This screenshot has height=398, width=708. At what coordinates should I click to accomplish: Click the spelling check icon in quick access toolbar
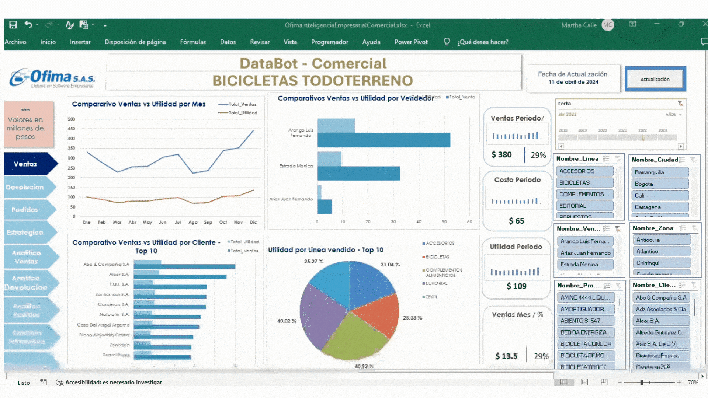[x=69, y=25]
